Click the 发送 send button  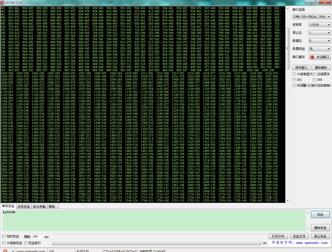pos(320,214)
